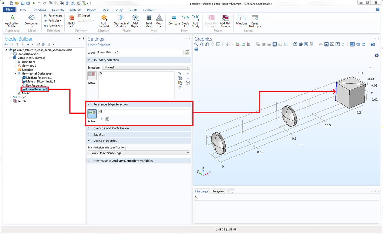The width and height of the screenshot is (383, 234).
Task: Open the Transmission axis specification dropdown
Action: [x=139, y=153]
